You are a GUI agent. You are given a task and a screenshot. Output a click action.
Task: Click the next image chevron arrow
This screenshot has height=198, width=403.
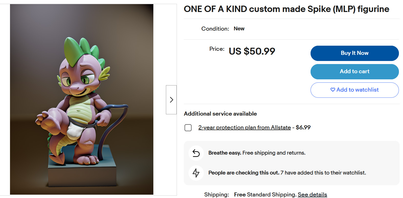tap(171, 100)
